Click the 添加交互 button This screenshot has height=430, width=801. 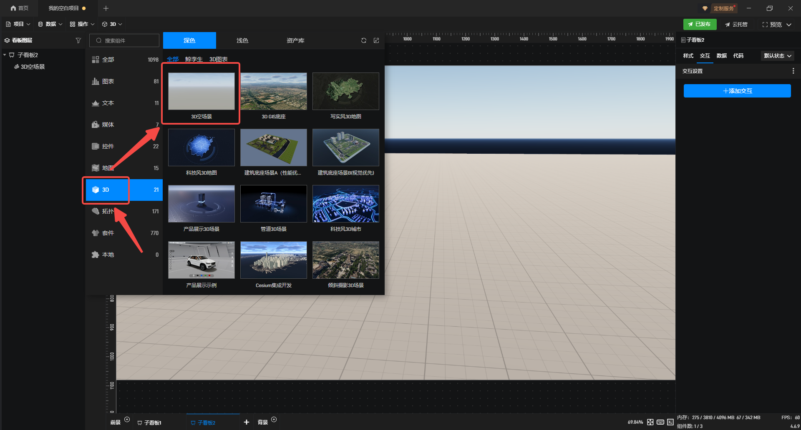[x=737, y=91]
